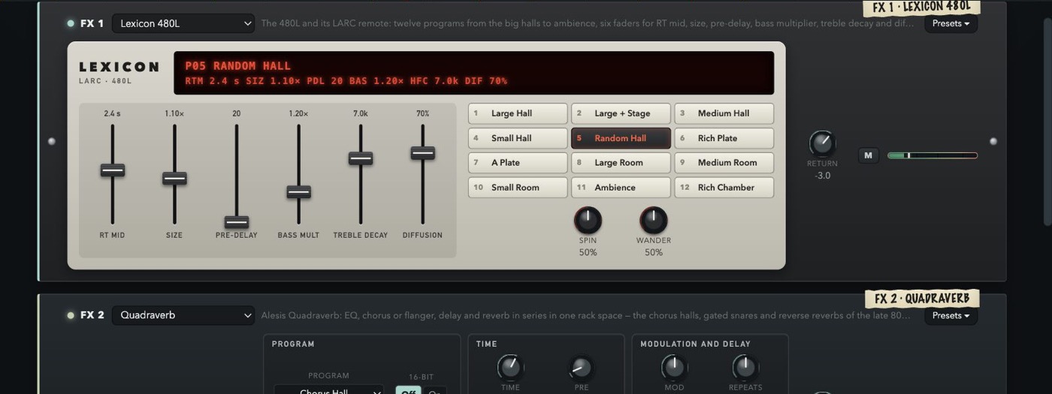Select the Small Hall program
Screen dimensions: 1052x394
click(x=518, y=138)
